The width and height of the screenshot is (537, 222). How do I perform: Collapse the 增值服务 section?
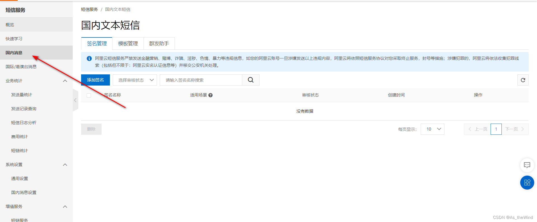[x=65, y=207]
